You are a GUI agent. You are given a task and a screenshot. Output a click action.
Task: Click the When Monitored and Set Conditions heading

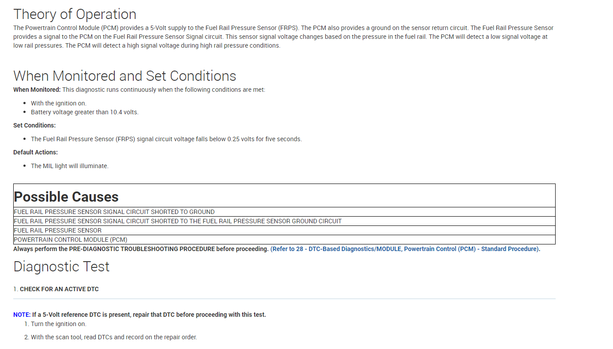(124, 76)
